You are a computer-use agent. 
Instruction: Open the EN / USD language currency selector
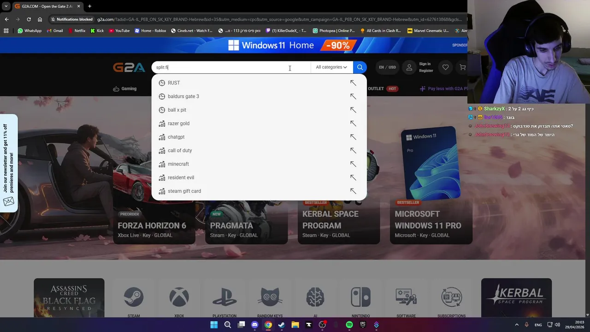[x=387, y=67]
